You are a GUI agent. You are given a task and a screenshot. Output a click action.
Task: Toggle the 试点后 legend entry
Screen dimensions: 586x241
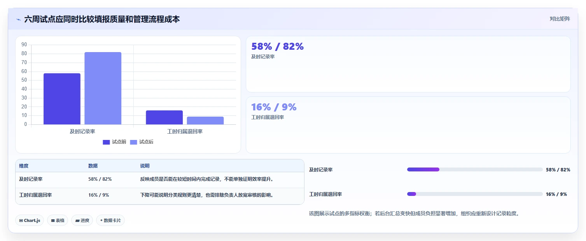142,142
